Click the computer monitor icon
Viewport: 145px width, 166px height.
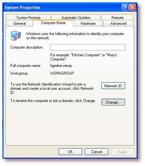click(x=15, y=35)
